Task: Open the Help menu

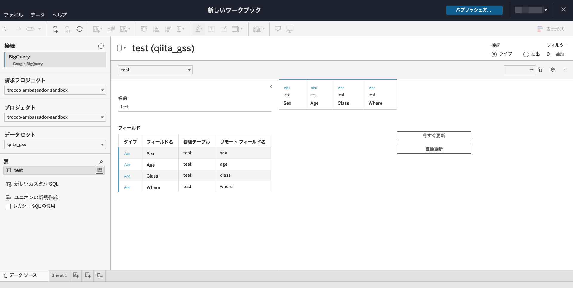Action: 59,15
